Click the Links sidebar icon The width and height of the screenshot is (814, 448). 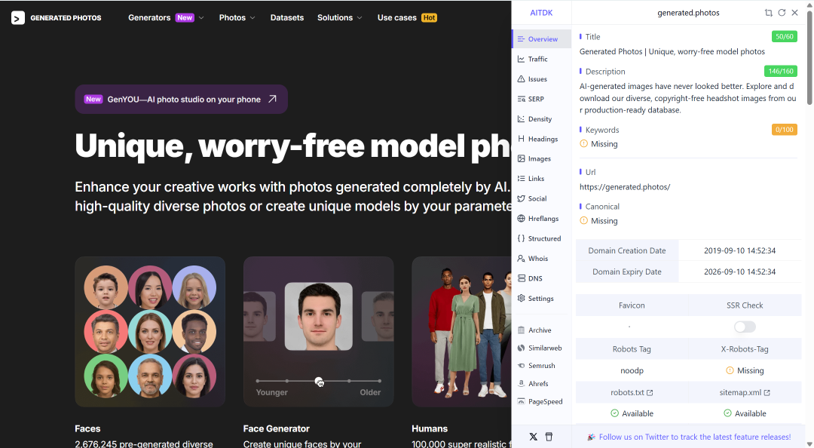(522, 178)
